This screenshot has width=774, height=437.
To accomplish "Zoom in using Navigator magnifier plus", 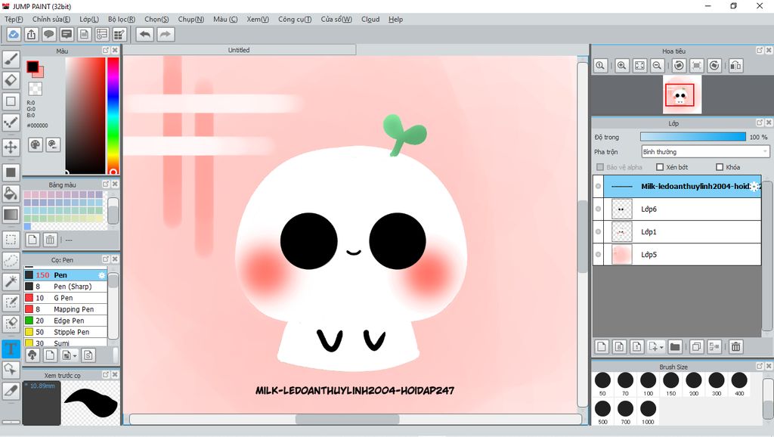I will point(622,65).
